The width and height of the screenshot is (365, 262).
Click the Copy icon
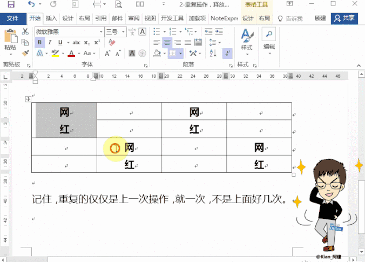coord(25,42)
